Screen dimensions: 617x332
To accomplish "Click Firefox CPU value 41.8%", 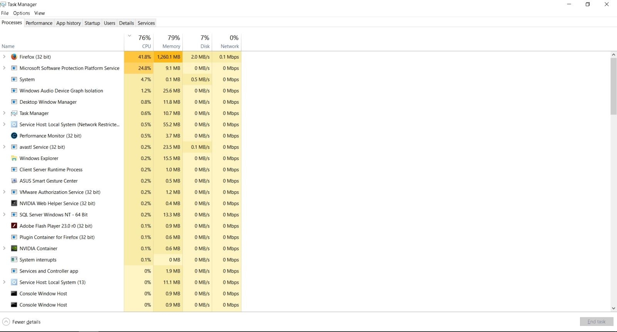I will 139,57.
